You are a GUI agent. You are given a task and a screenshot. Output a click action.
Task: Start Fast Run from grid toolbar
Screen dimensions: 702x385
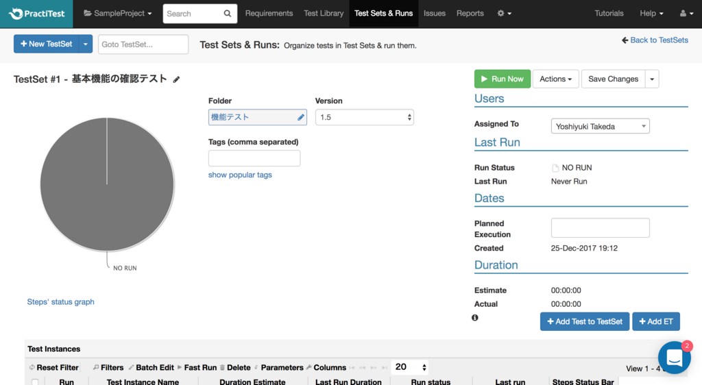point(197,368)
